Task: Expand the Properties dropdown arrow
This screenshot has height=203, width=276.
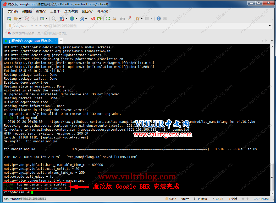Action: 46,19
